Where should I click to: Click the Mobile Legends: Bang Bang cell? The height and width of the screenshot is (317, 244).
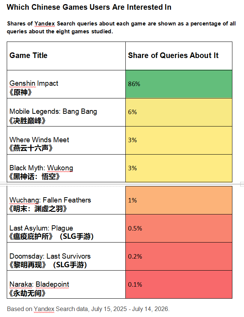click(66, 112)
